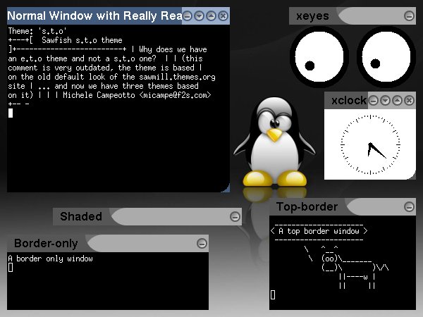This screenshot has width=423, height=317.
Task: Click the minus button on the xclock titlebar
Action: [374, 101]
